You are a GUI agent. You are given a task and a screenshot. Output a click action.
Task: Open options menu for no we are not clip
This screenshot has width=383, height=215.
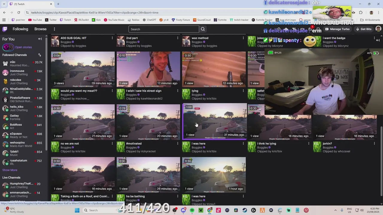point(112,144)
